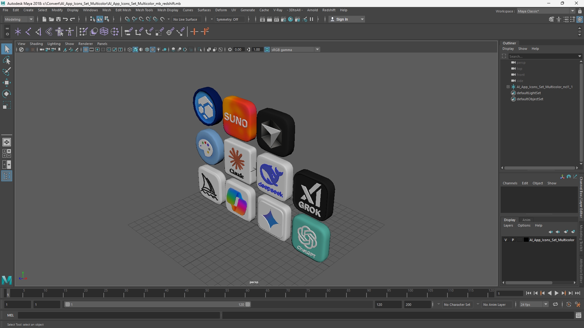The height and width of the screenshot is (328, 584).
Task: Activate the Rotate tool
Action: pos(7,94)
